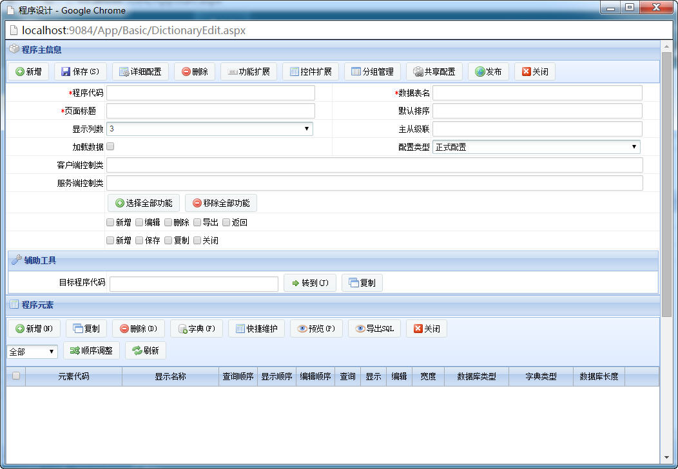Click 顺序调整 order adjustment button

point(92,350)
